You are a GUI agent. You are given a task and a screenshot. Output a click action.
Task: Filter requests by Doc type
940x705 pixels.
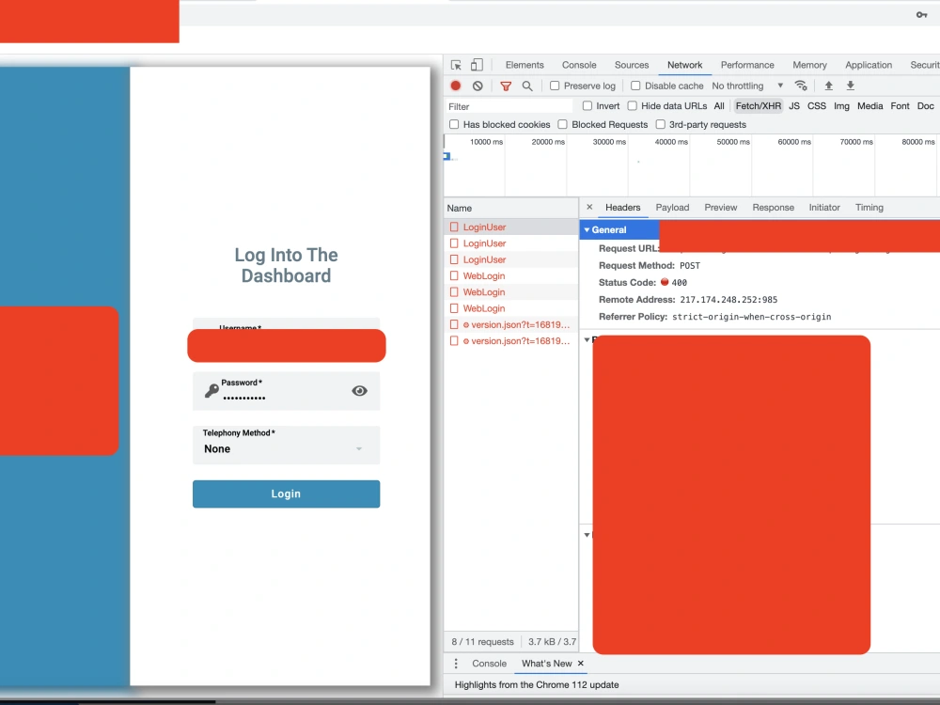coord(926,105)
